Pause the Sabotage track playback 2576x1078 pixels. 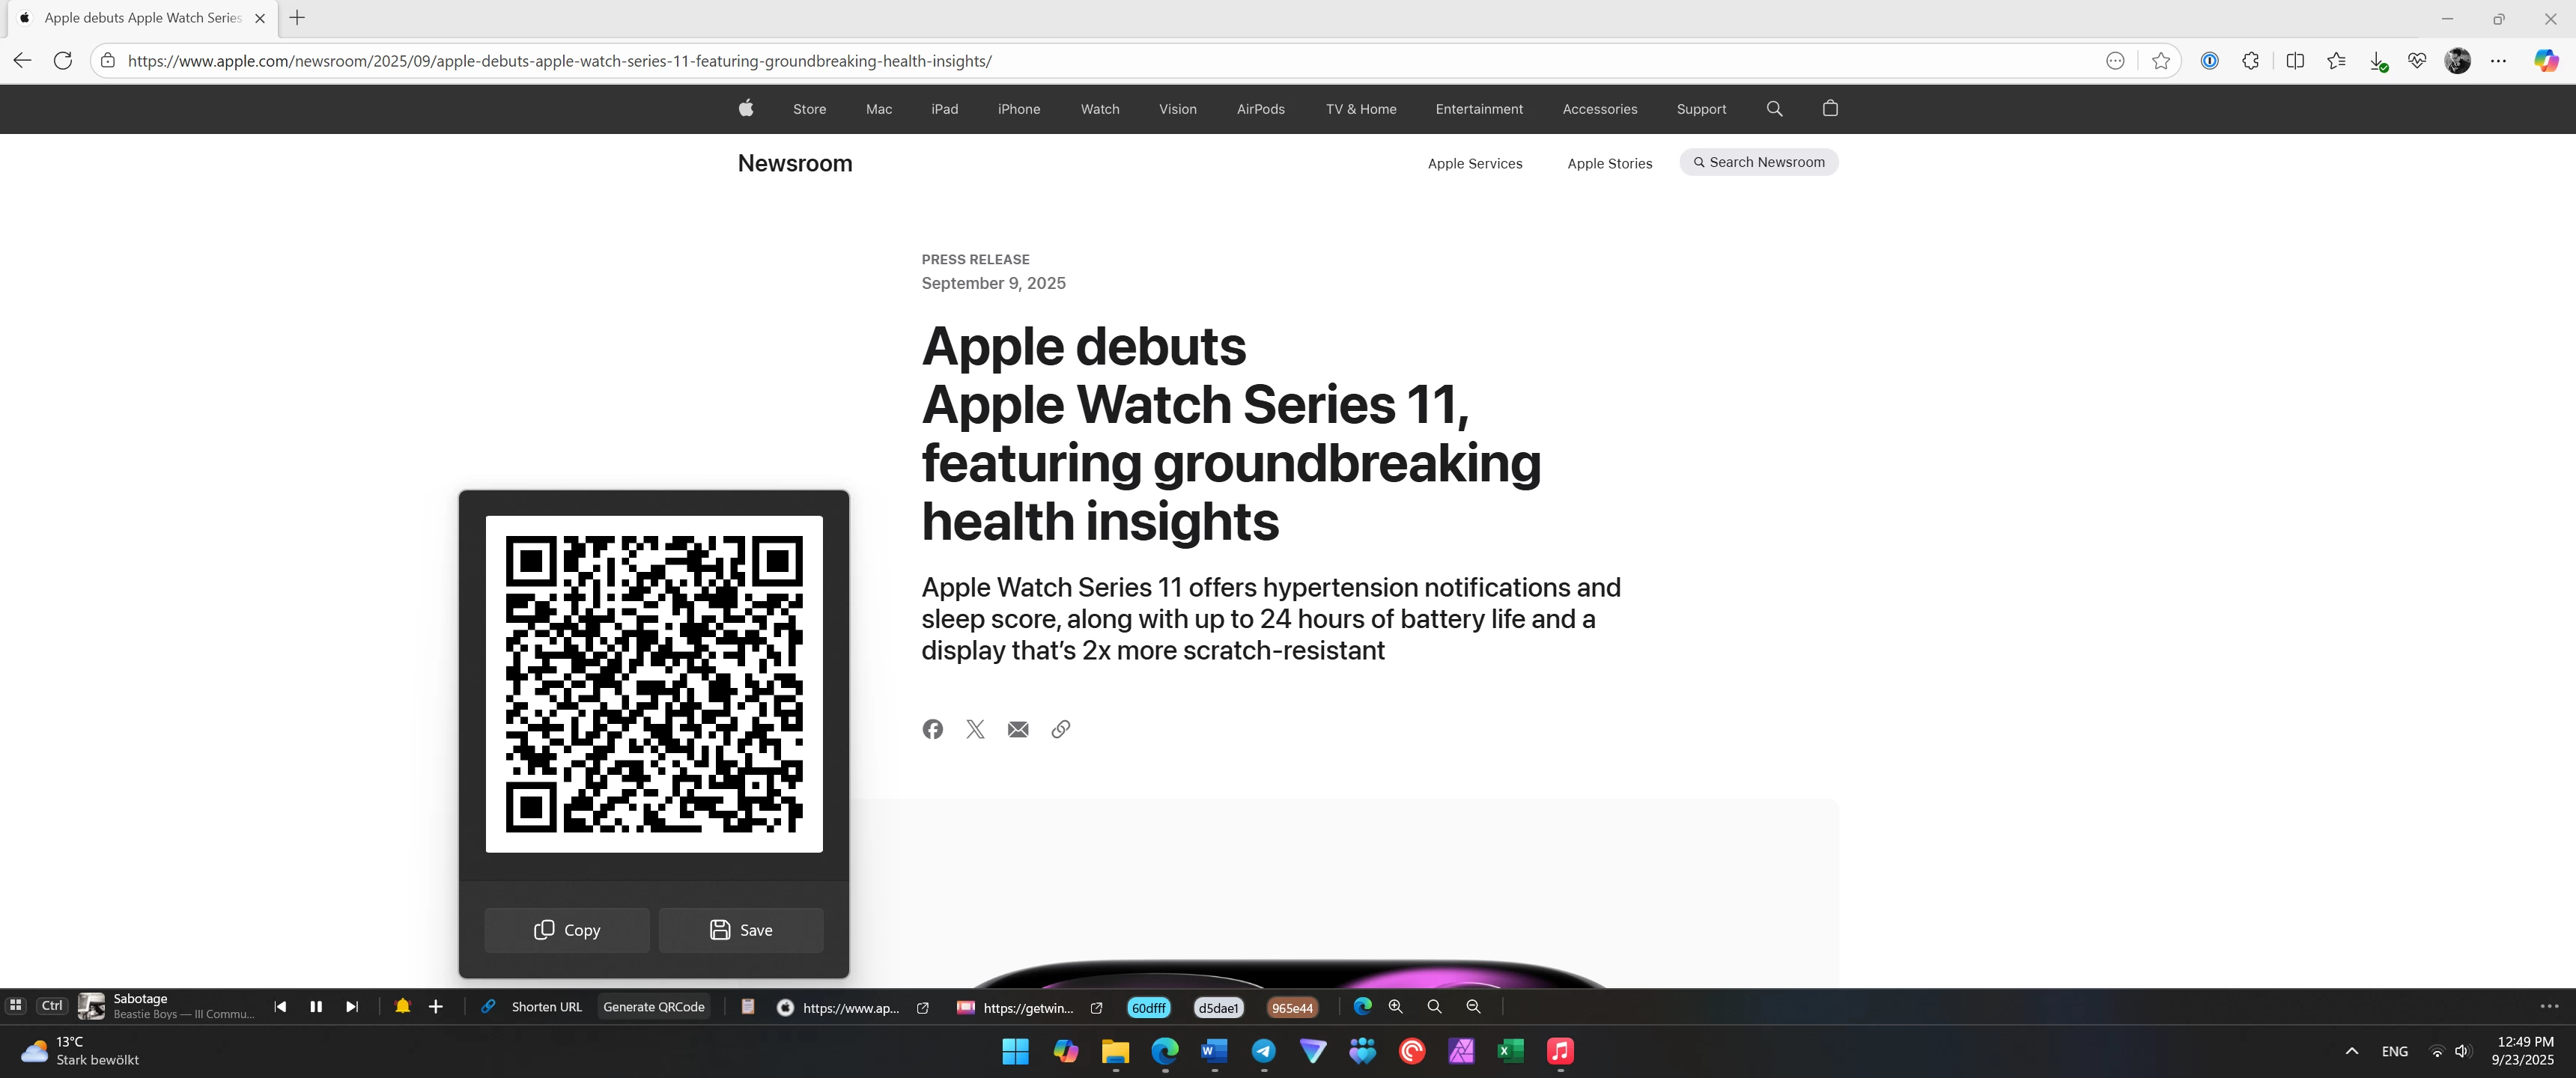[316, 1007]
